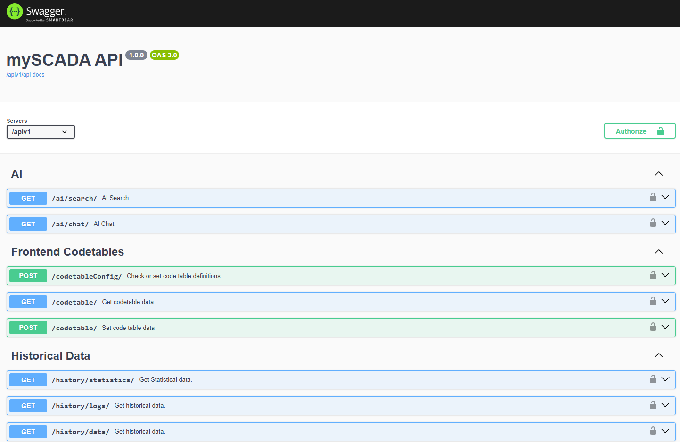Click the lock icon on /codetableConfig/ row

coord(653,275)
